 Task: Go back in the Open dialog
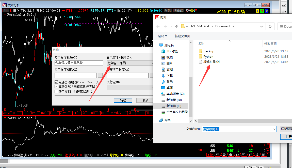point(158,27)
